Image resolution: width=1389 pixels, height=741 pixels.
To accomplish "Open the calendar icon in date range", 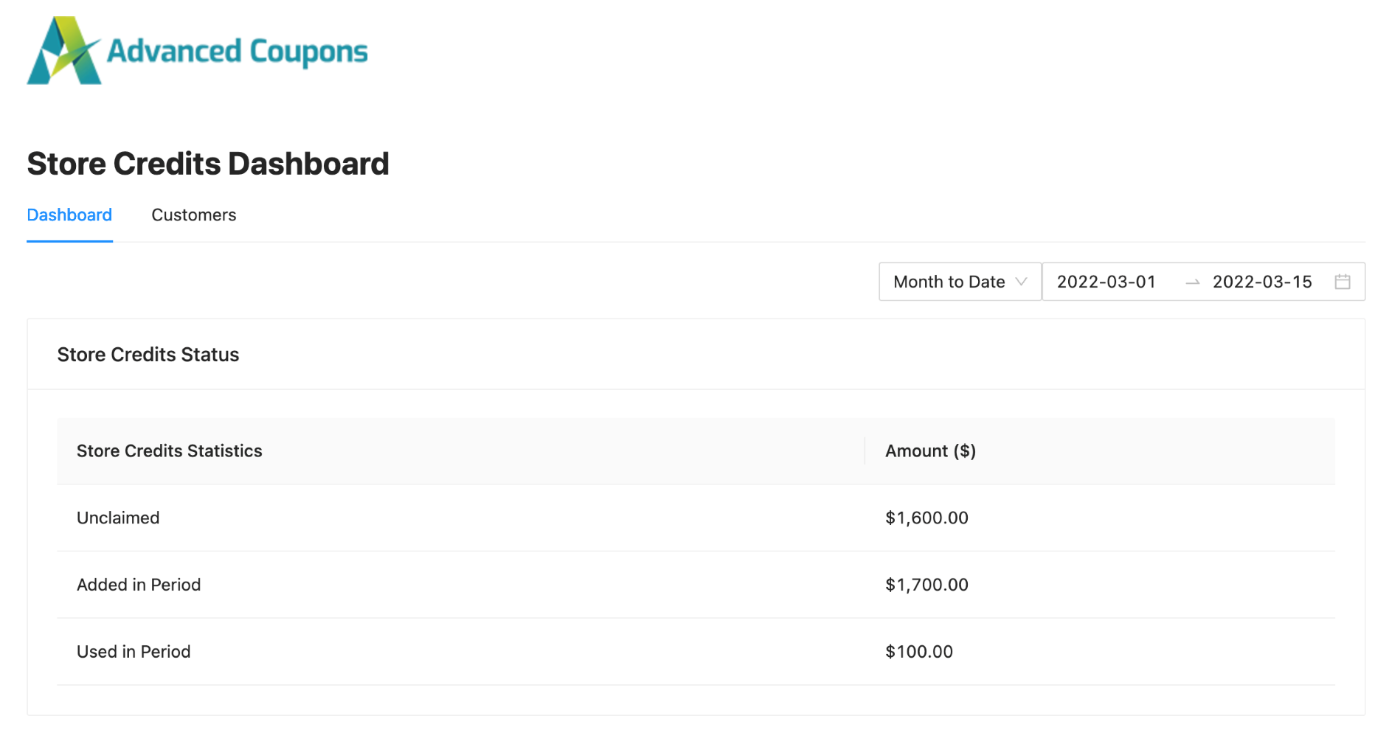I will [x=1342, y=282].
